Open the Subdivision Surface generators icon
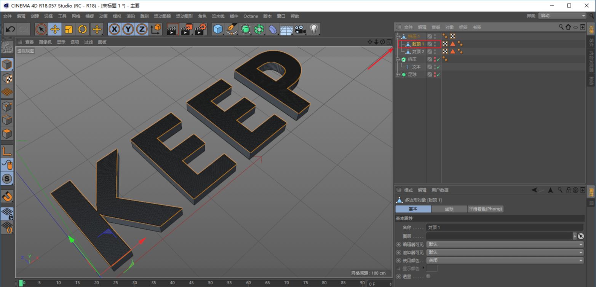Image resolution: width=596 pixels, height=287 pixels. point(245,29)
